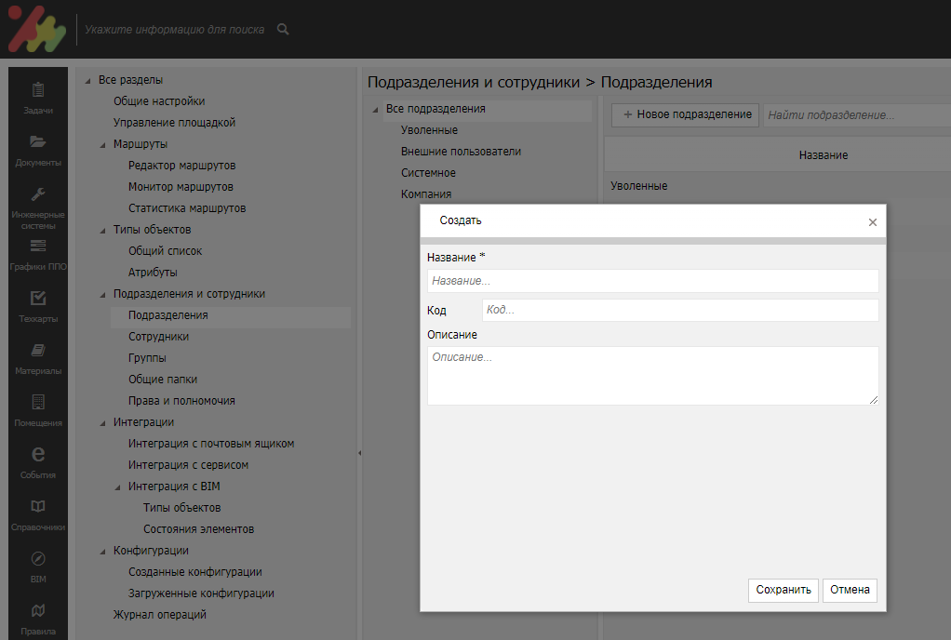Collapse the Интеграция с BIM node
This screenshot has width=951, height=640.
tap(117, 487)
